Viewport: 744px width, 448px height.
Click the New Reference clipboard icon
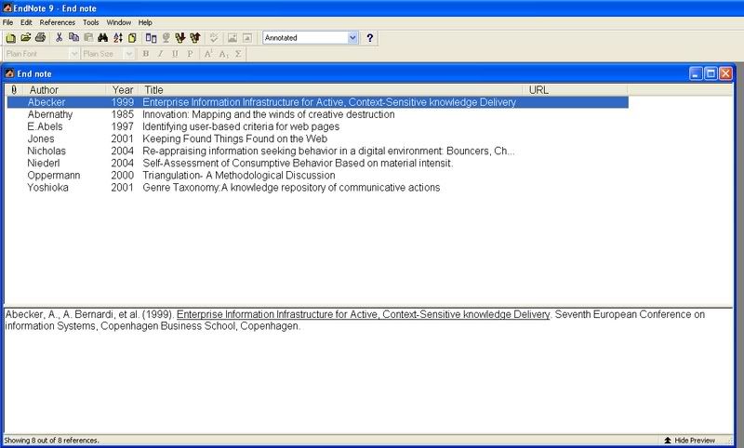132,38
